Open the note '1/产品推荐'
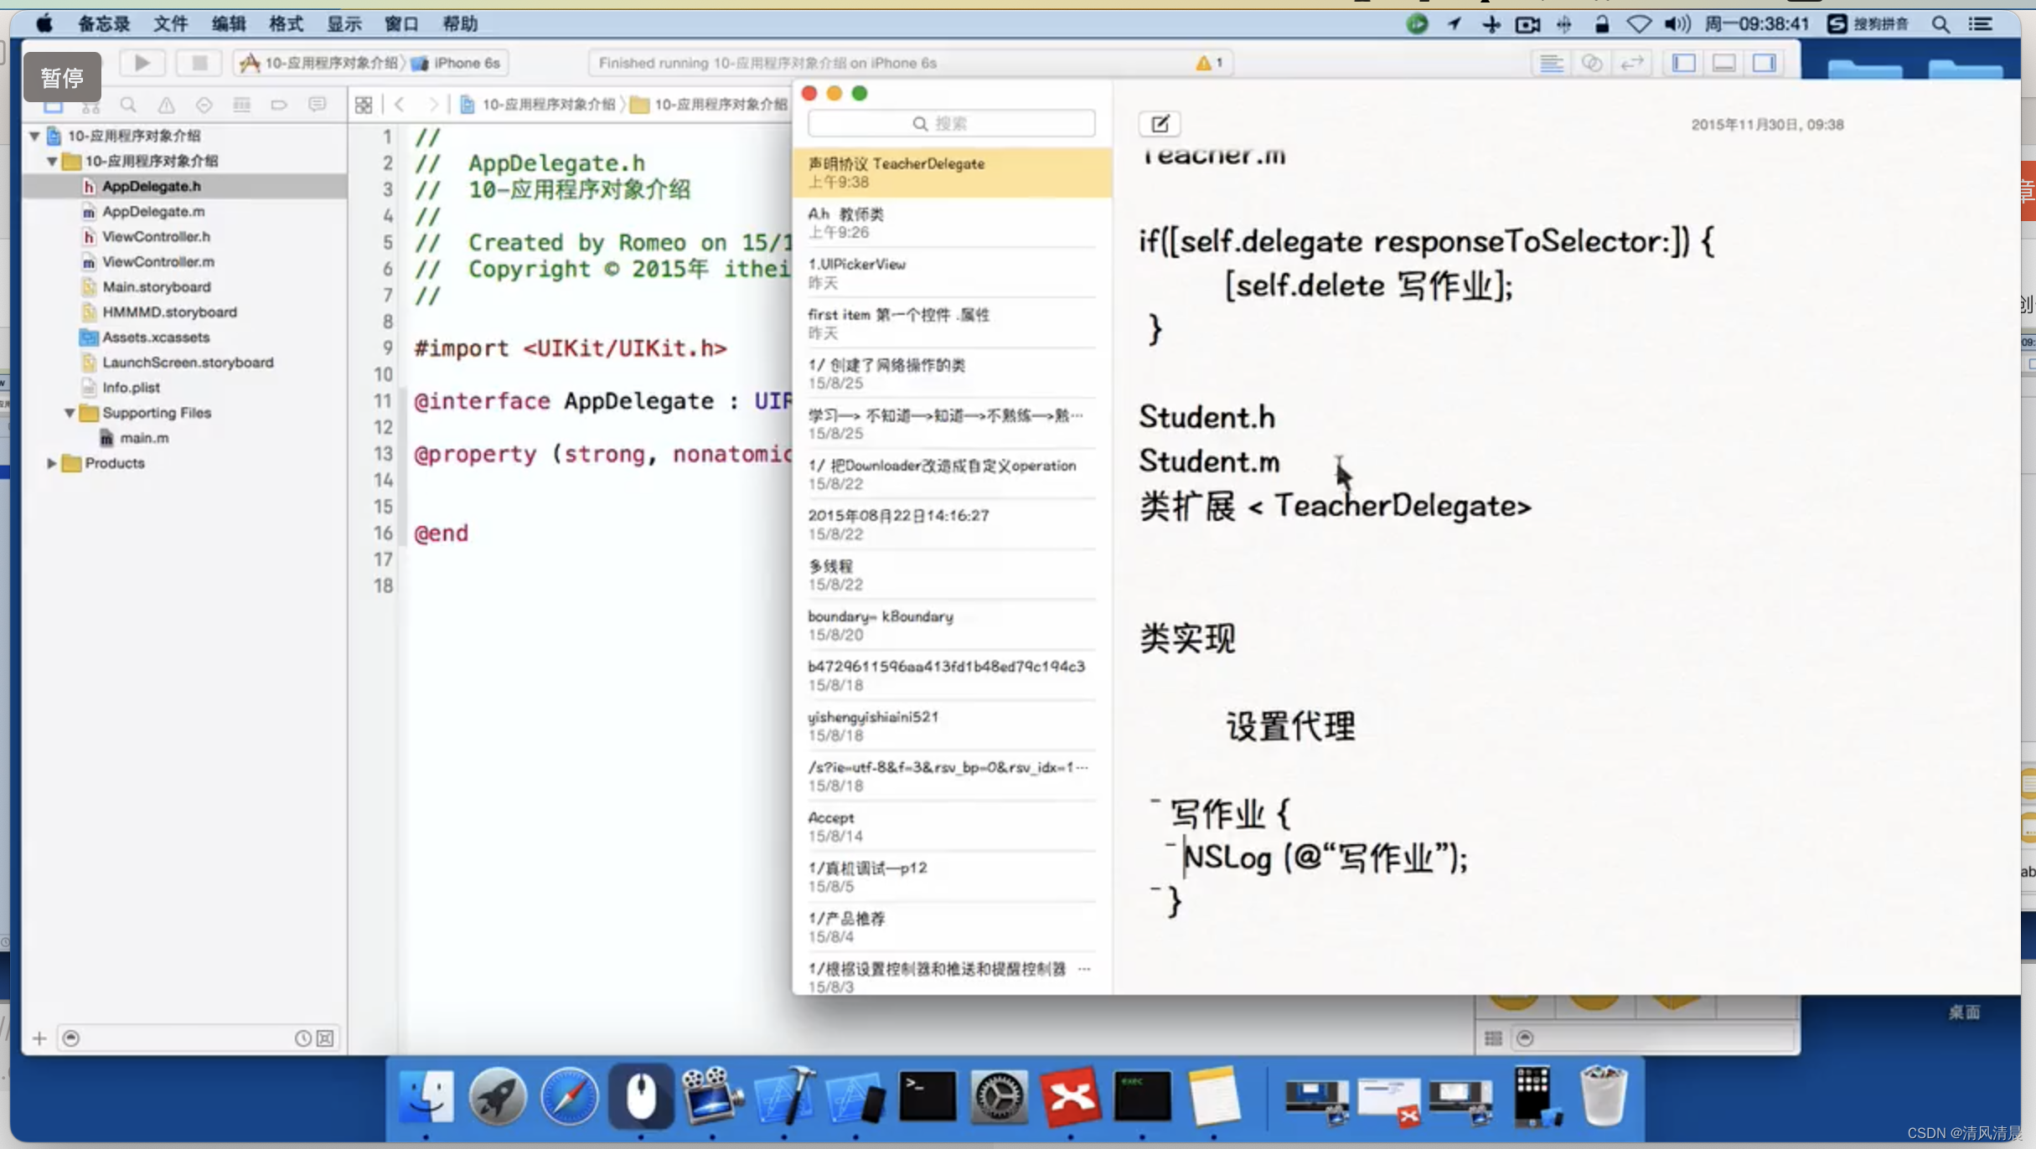 click(951, 927)
